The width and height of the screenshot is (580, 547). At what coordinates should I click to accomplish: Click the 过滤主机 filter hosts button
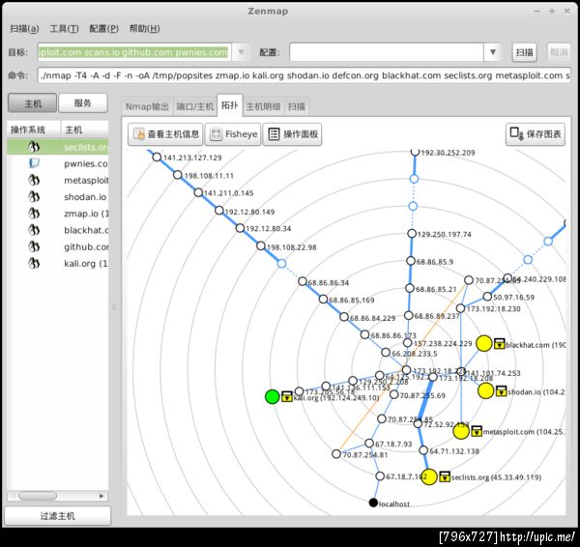point(58,515)
